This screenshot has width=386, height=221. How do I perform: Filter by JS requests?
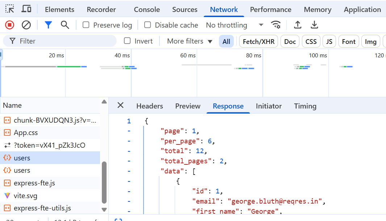point(329,41)
